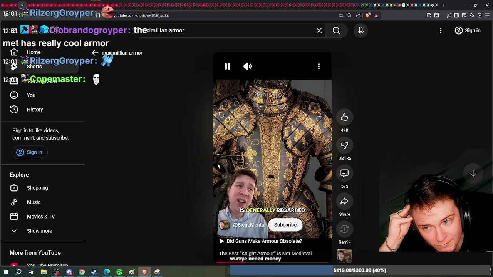Open Windows taskbar search
Viewport: 493px width, 277px height.
(18, 272)
